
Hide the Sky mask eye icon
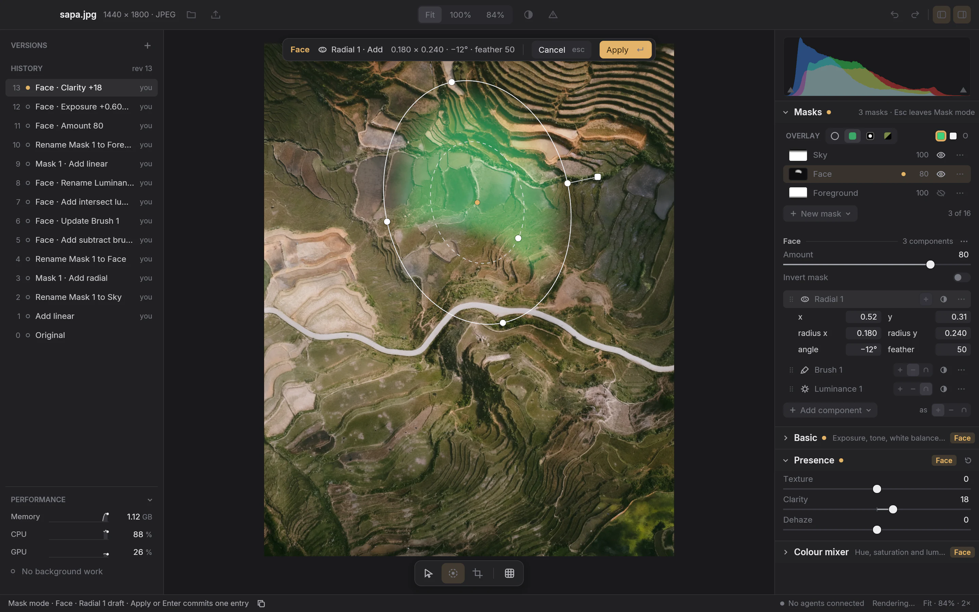tap(941, 155)
